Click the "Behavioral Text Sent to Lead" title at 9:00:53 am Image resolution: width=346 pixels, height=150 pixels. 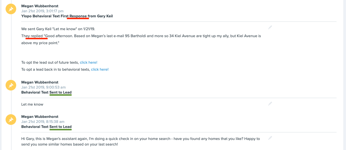46,92
